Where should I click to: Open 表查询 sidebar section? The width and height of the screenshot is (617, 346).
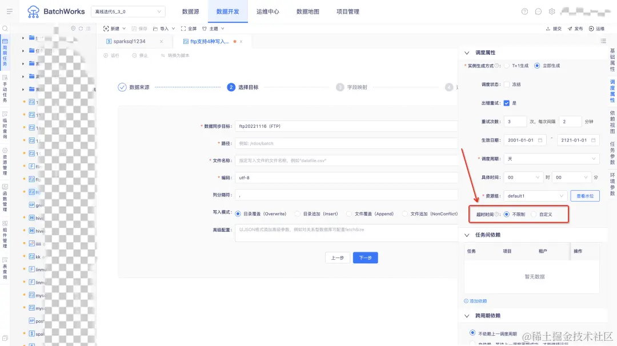click(x=5, y=268)
